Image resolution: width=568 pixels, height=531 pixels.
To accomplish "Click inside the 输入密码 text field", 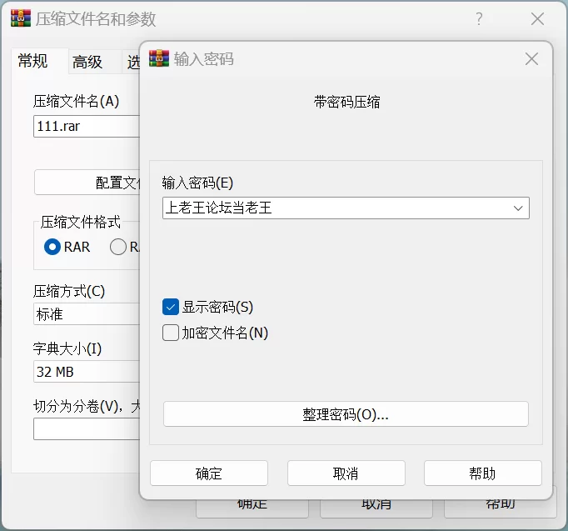I will tap(333, 208).
